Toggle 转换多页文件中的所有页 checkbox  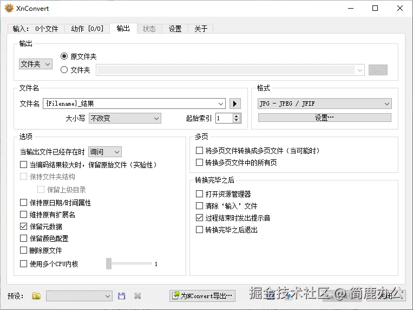[x=199, y=162]
